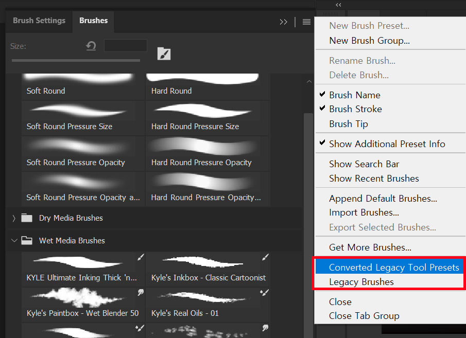Click tool icon on Kyle's Inkbox Classic Cartoonist
Screen dimensions: 466x338
pyautogui.click(x=265, y=257)
